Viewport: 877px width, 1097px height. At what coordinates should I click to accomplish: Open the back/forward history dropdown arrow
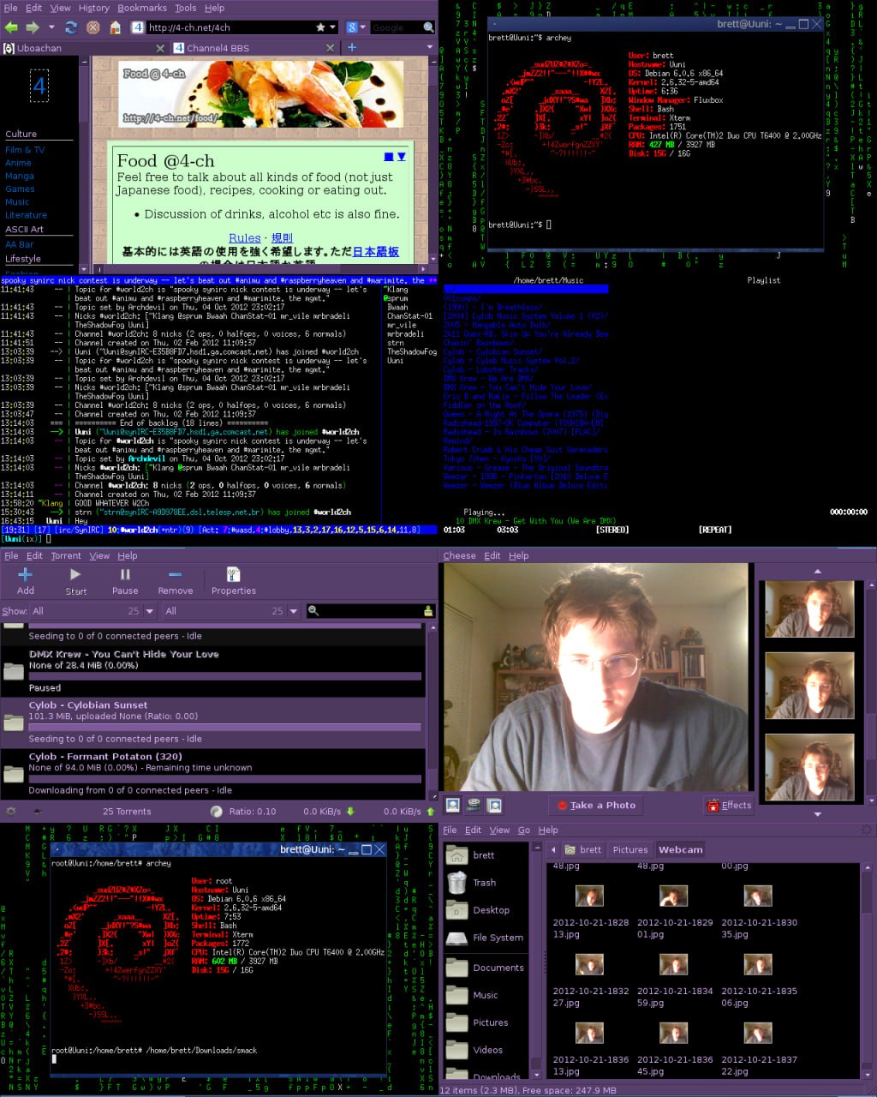51,27
